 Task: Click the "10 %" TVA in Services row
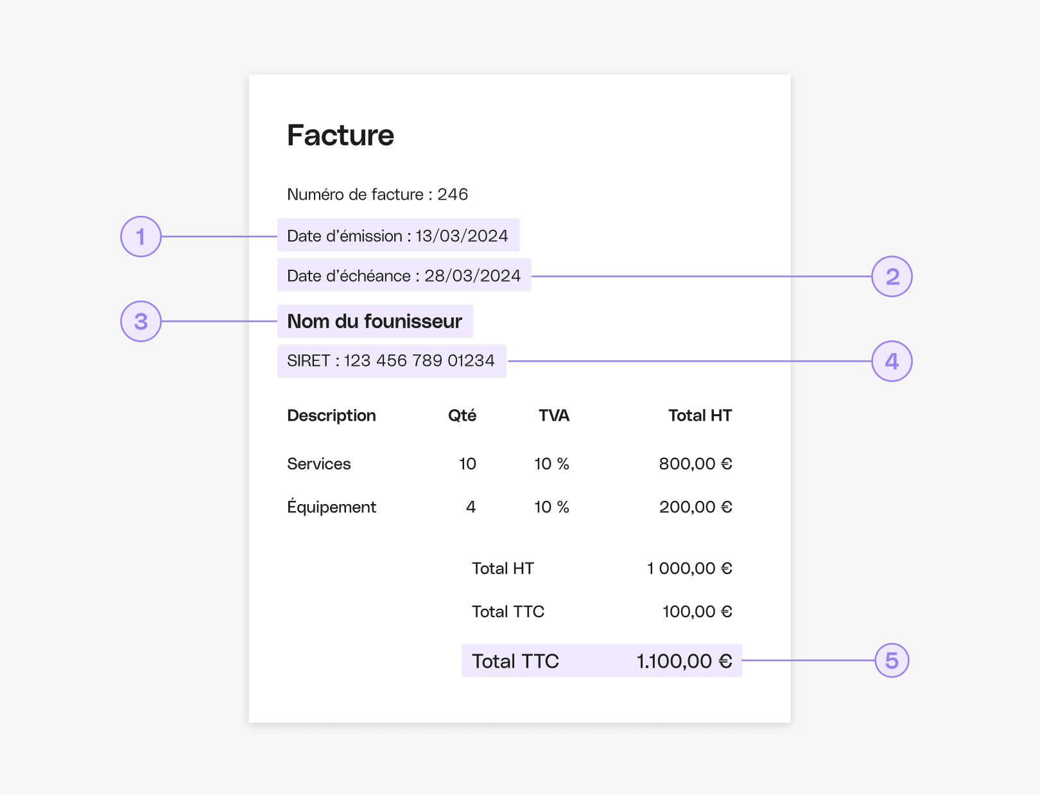point(551,464)
